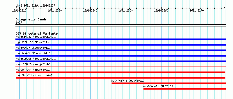Select the red bar under nsv5577504

120,72
